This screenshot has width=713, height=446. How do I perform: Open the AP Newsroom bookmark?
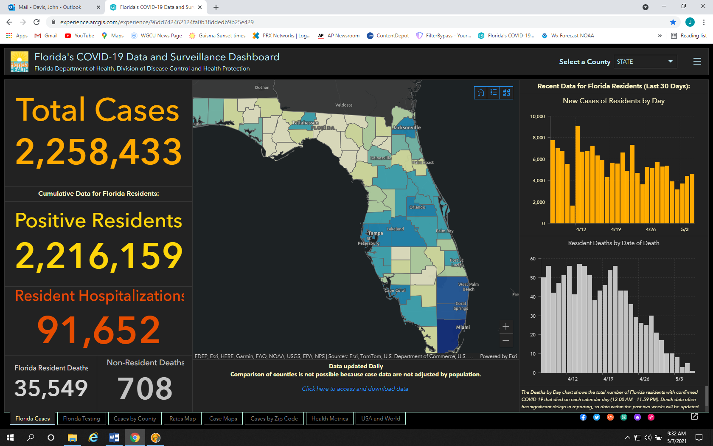coord(338,36)
